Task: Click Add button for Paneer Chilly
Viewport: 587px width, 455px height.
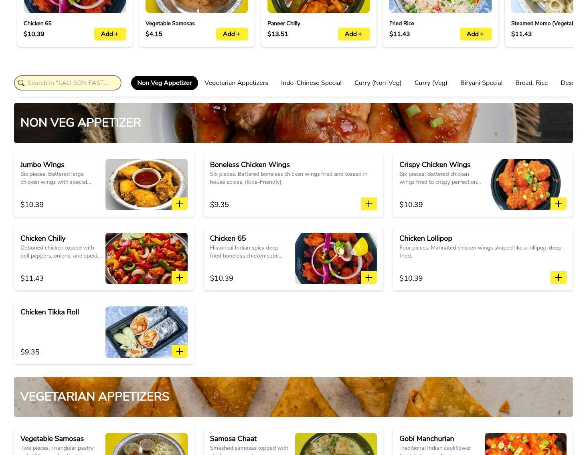Action: [x=354, y=34]
